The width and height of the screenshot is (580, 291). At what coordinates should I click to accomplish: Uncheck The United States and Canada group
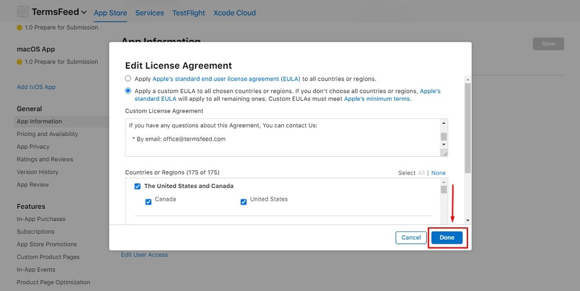coord(137,186)
